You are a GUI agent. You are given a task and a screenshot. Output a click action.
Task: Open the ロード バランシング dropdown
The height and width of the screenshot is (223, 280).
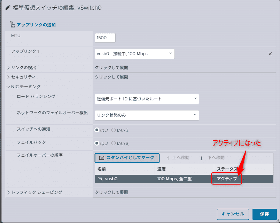tap(147, 99)
